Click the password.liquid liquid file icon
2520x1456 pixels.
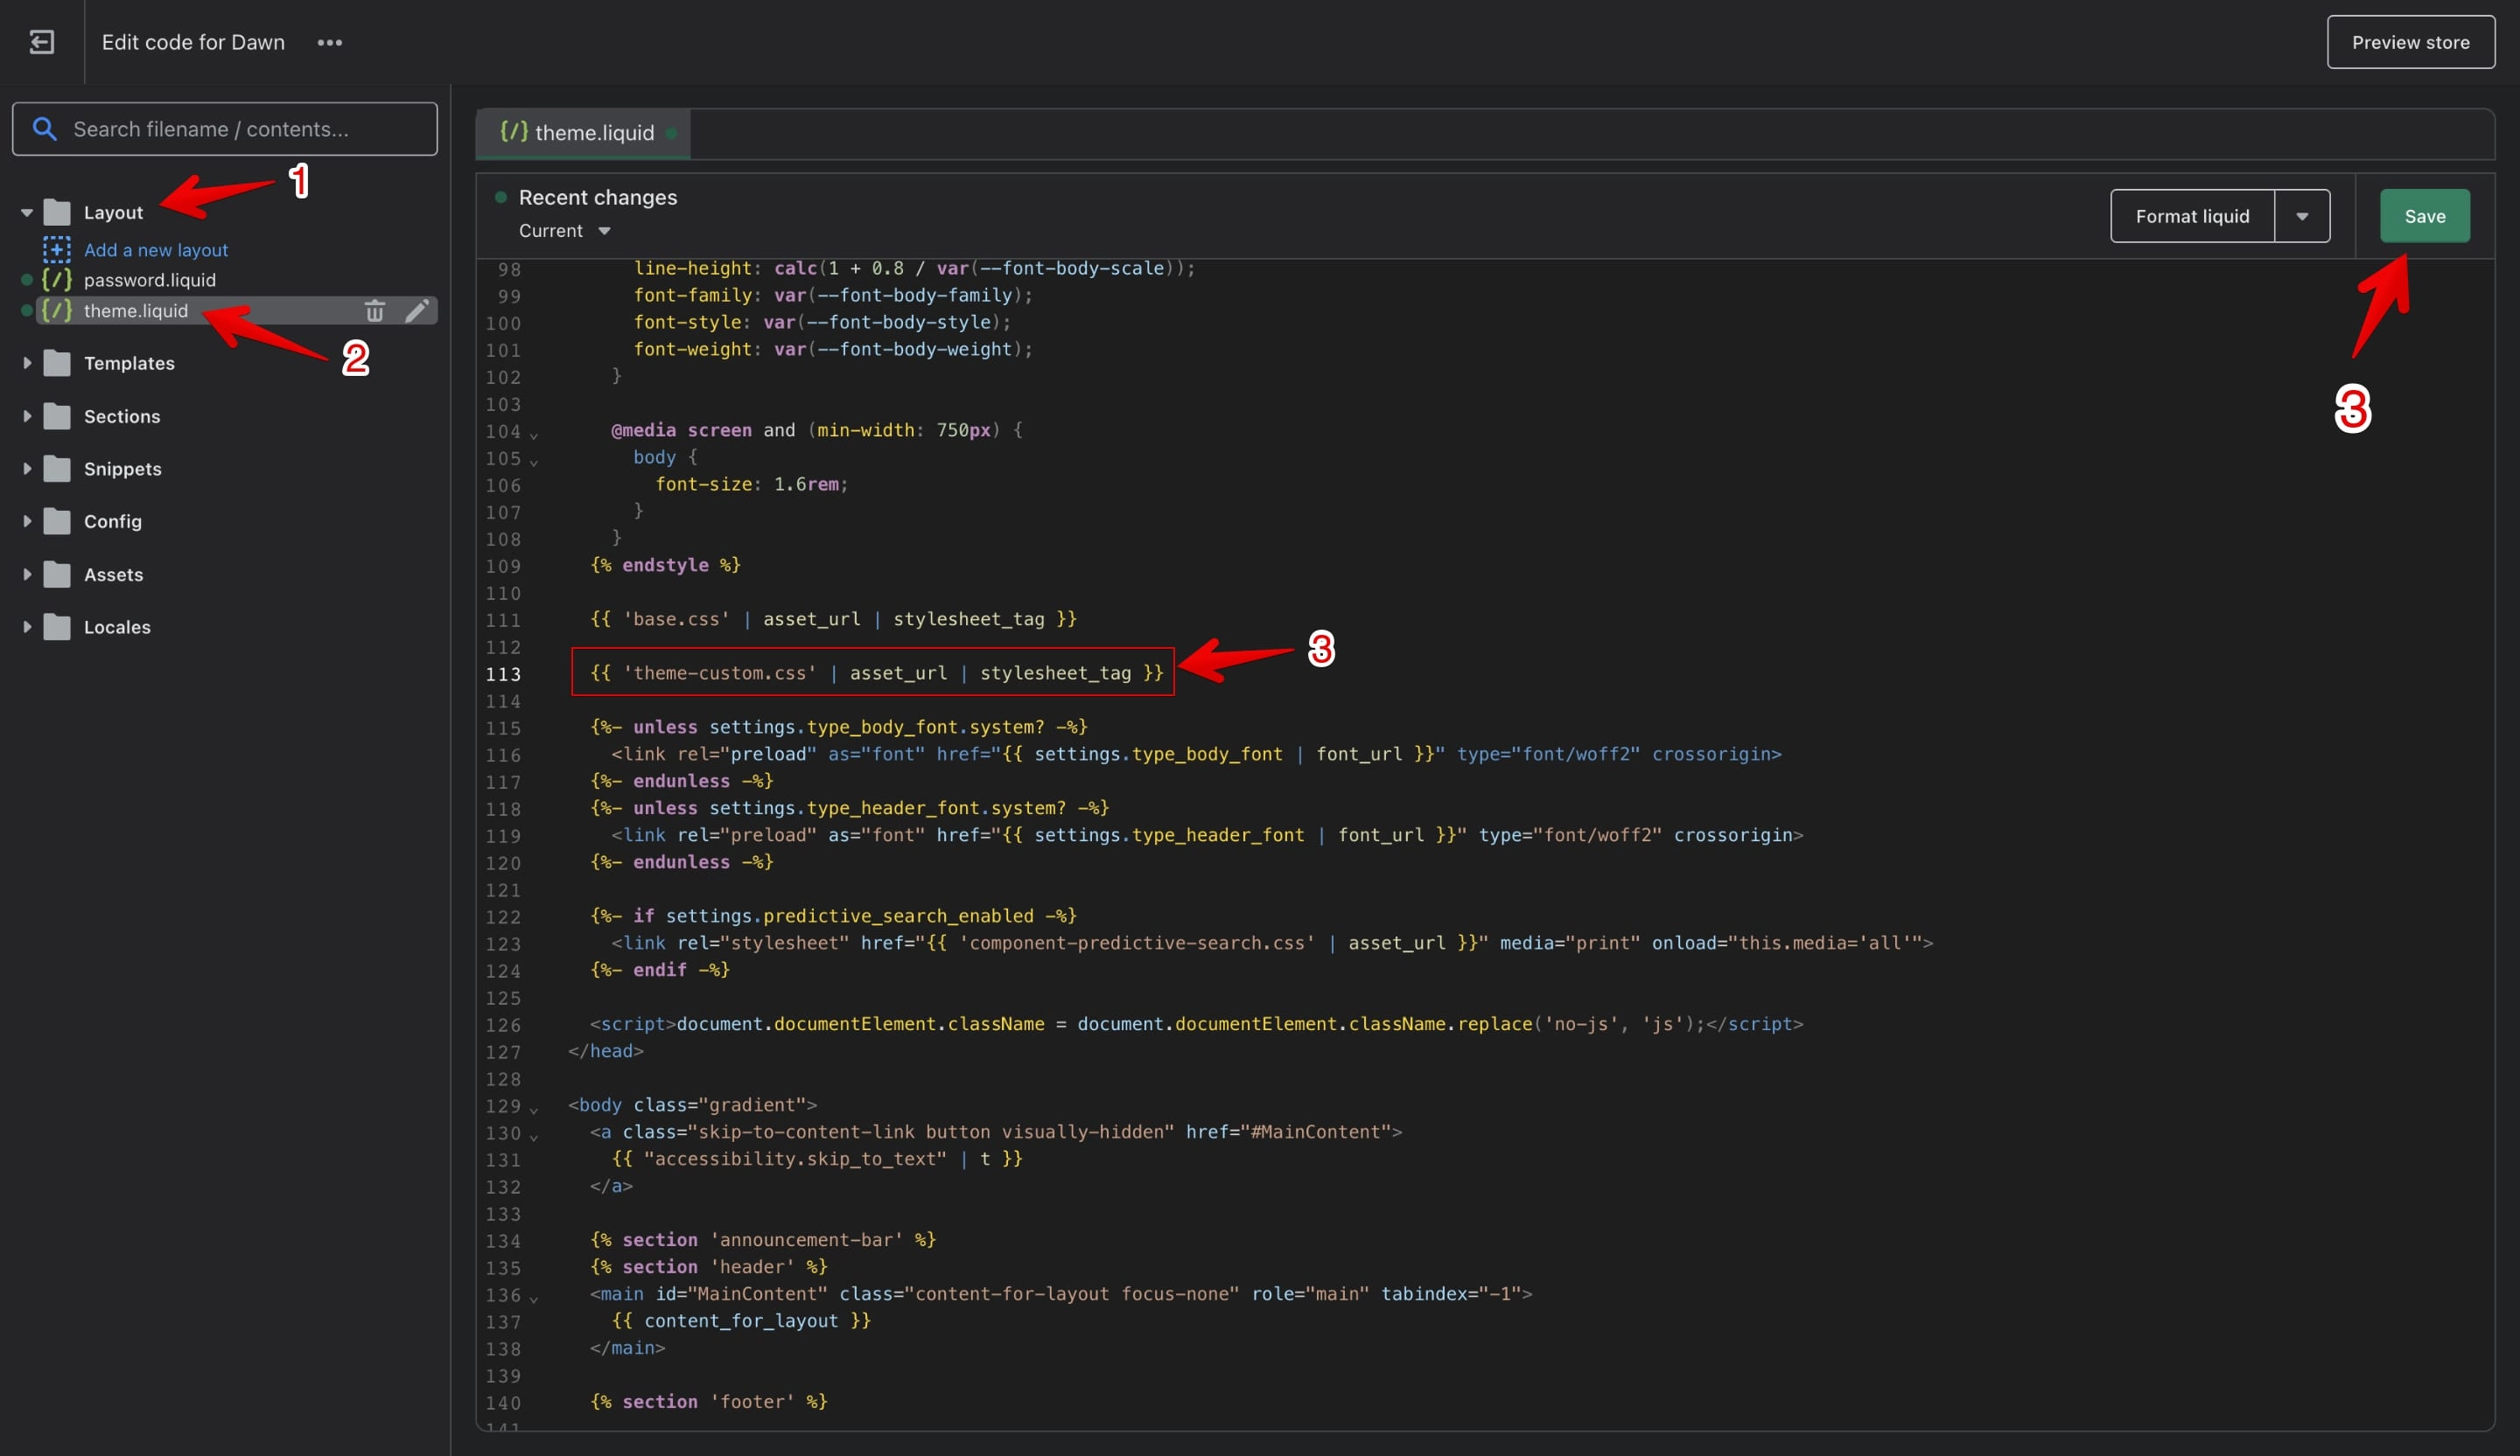click(x=57, y=280)
